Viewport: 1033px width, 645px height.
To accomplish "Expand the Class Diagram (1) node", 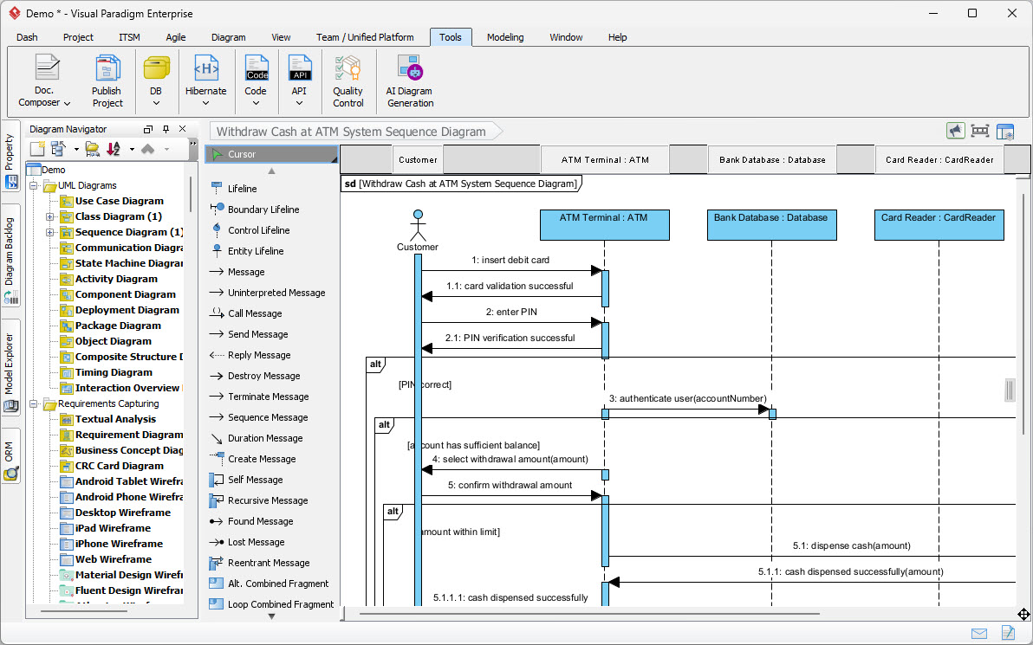I will click(x=49, y=216).
